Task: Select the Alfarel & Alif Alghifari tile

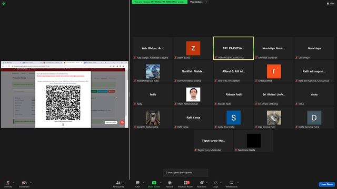Action: click(x=234, y=71)
